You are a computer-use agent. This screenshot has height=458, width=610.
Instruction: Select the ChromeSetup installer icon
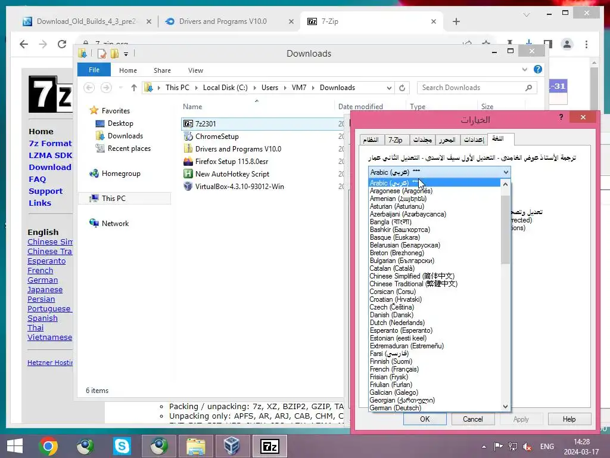tap(188, 137)
